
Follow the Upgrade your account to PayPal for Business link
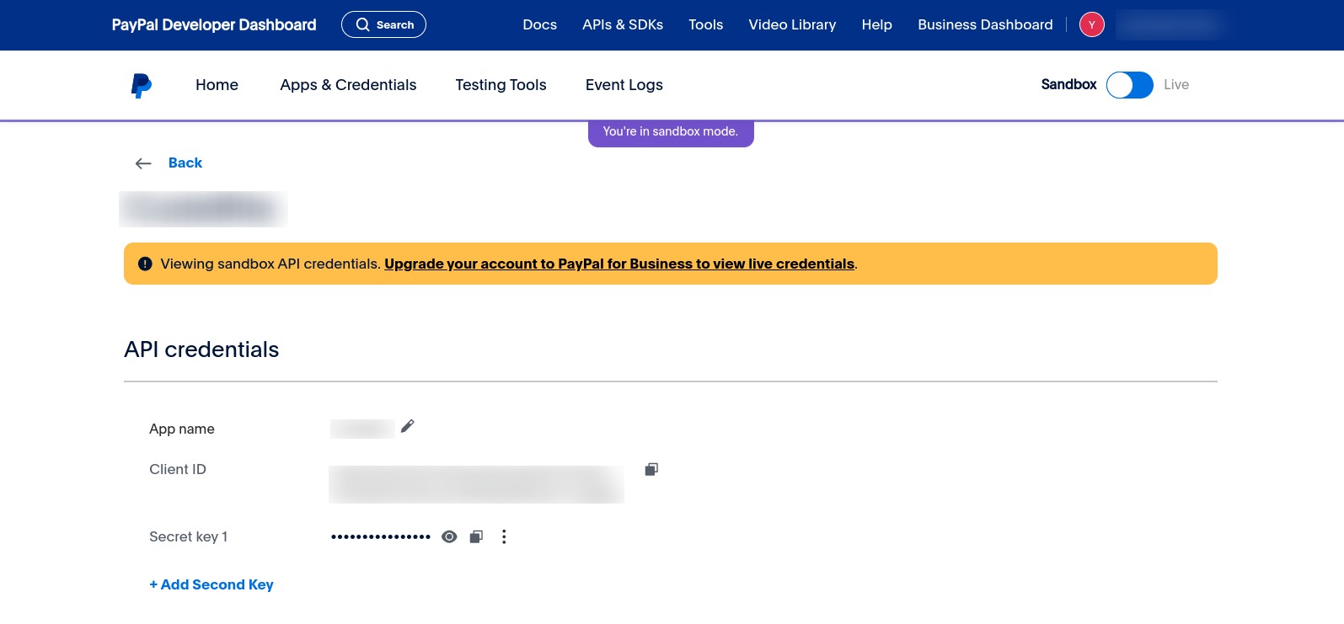tap(619, 264)
